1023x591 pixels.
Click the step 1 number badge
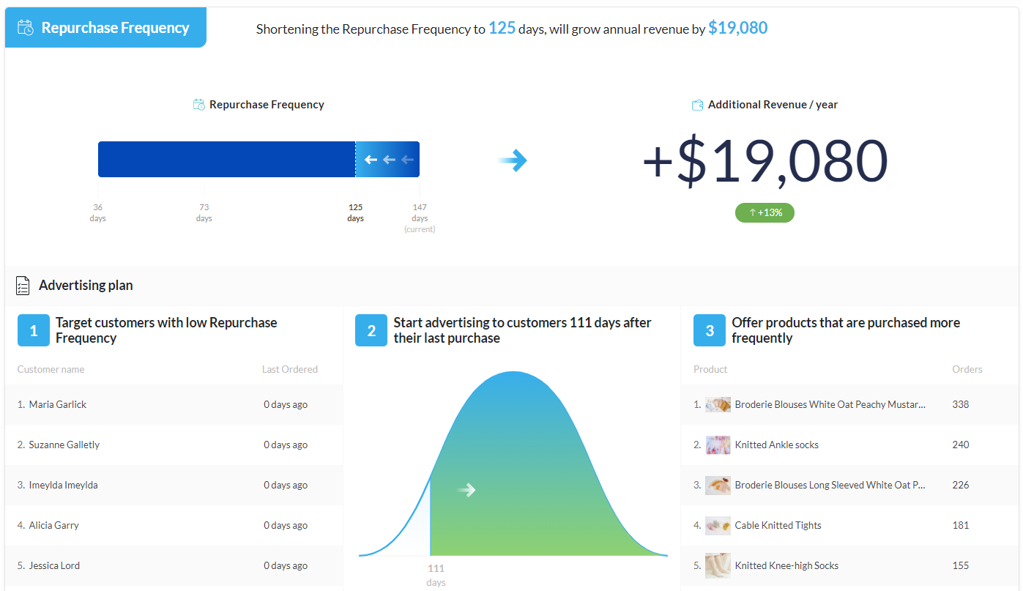click(33, 331)
